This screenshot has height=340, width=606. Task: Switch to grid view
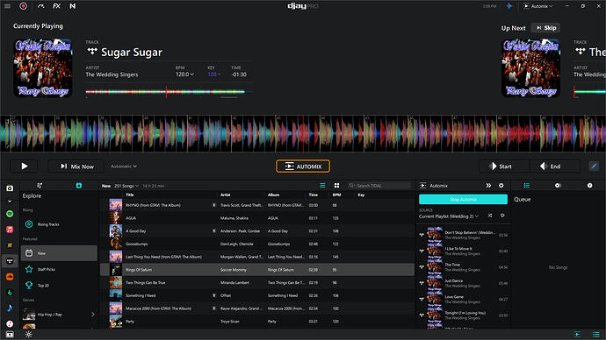[x=336, y=186]
